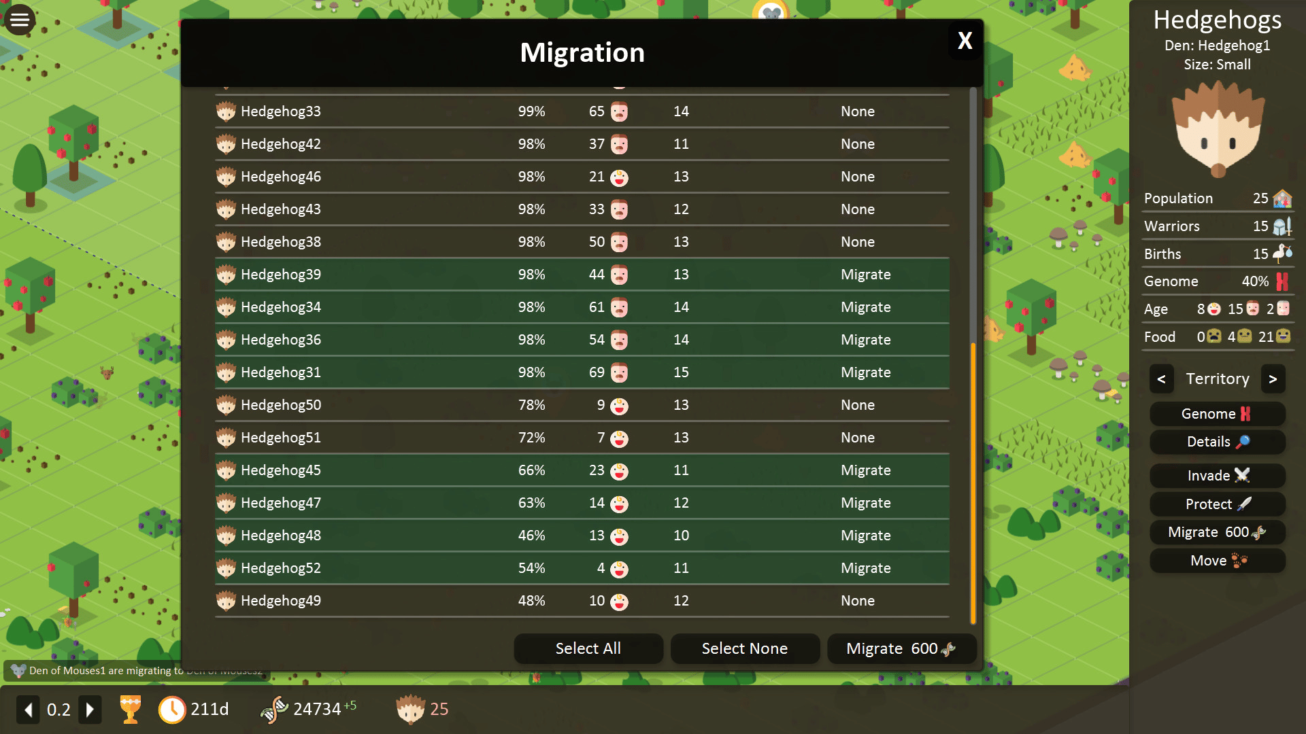Click hedgehog population icon in bottom bar
Image resolution: width=1306 pixels, height=734 pixels.
coord(410,710)
